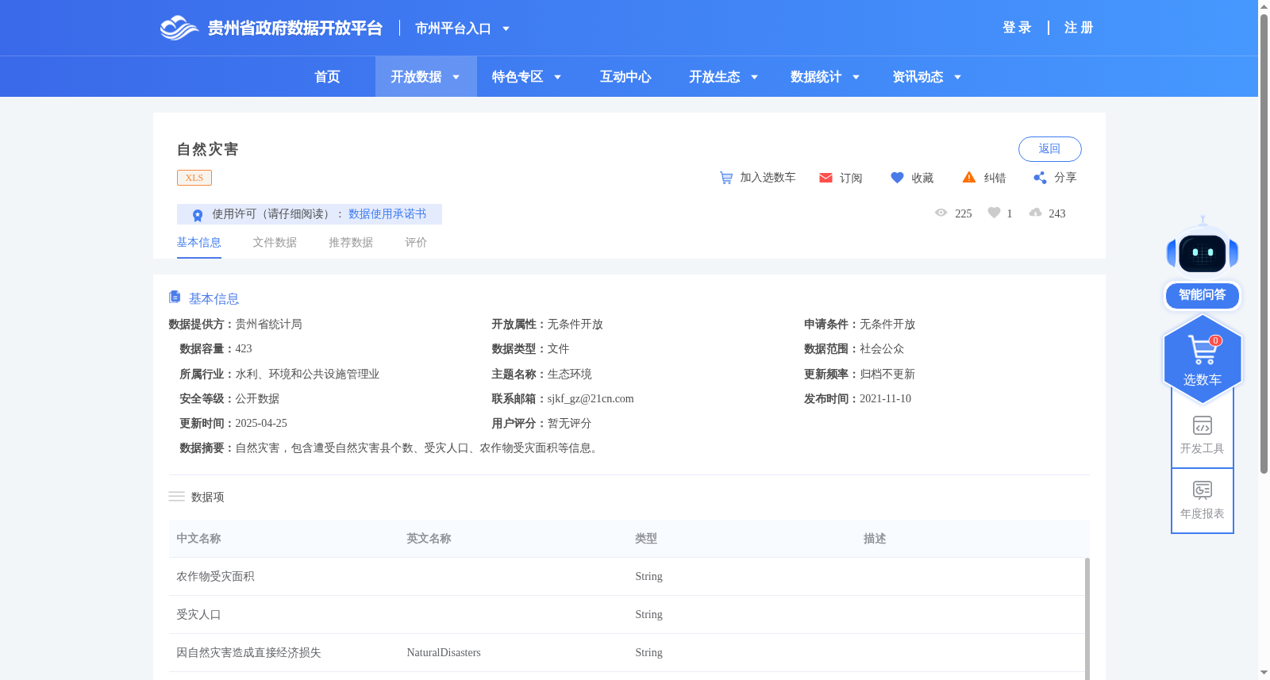
Task: Expand the 市州平台入口 dropdown
Action: (506, 29)
